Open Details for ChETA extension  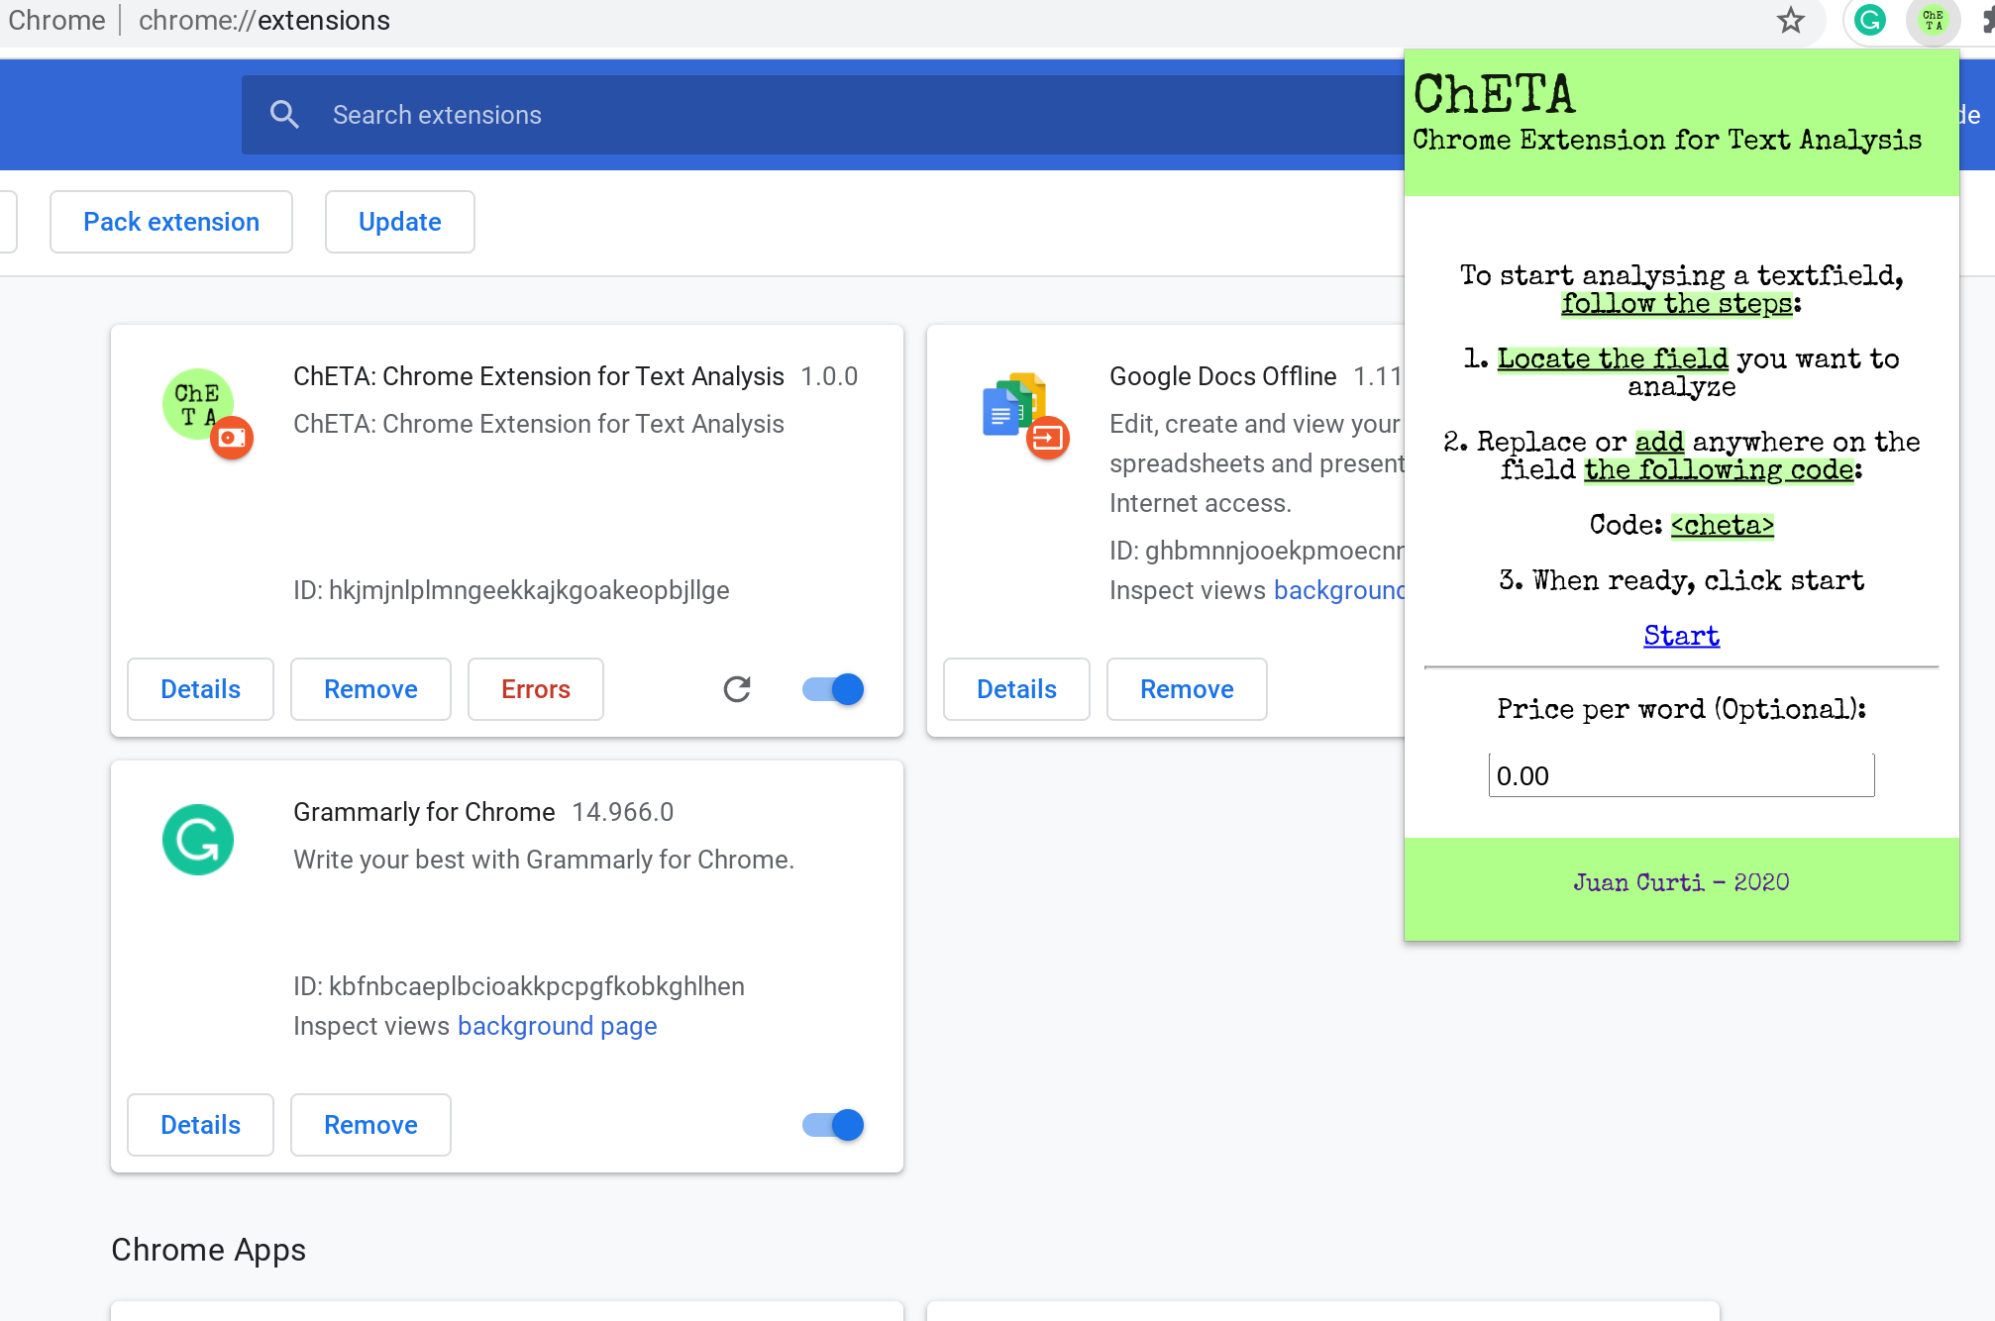click(x=200, y=689)
